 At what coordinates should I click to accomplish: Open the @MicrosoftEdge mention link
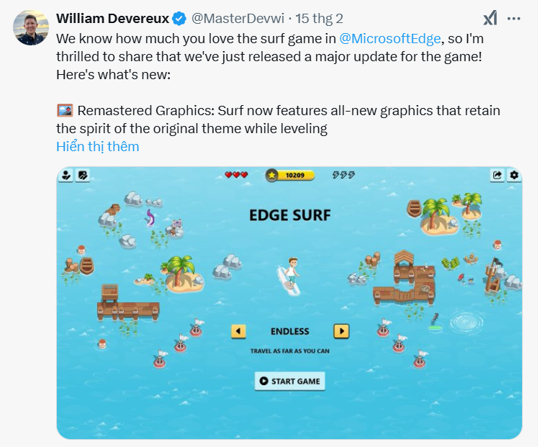coord(390,38)
